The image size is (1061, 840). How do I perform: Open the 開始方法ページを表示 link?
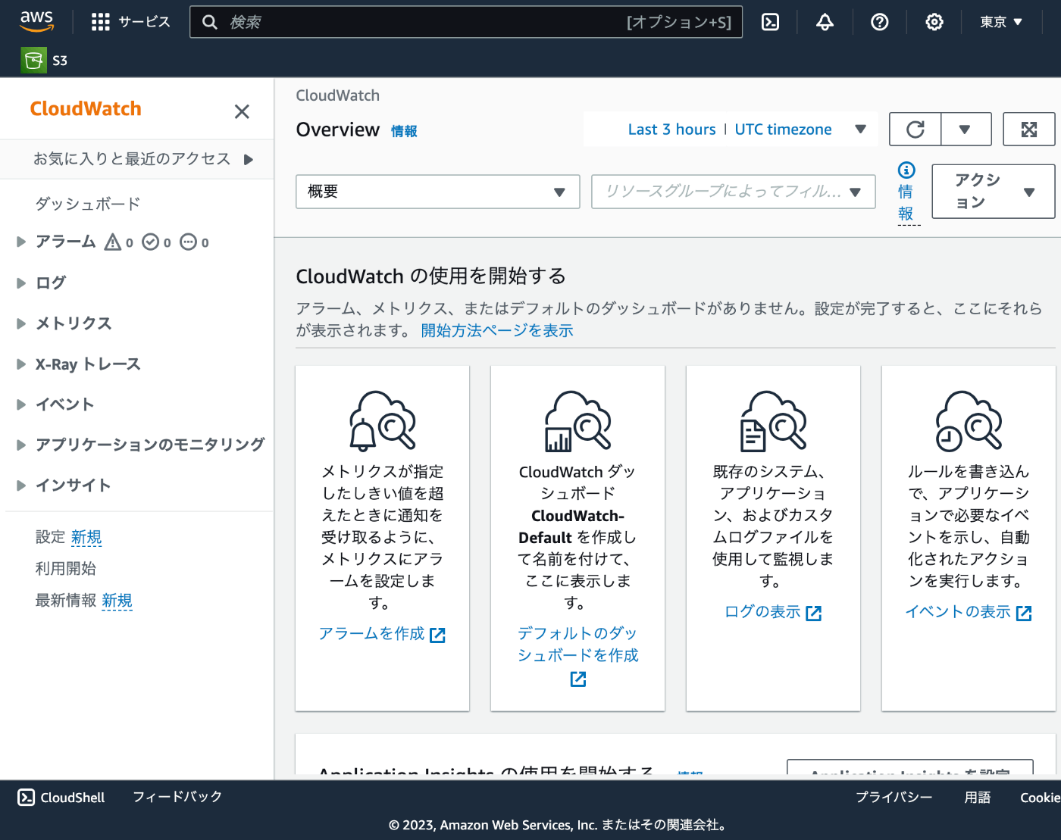pyautogui.click(x=497, y=330)
